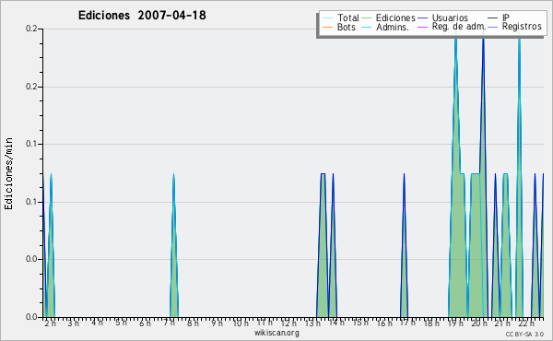Click the chart title Ediciones 2007-04-18
The width and height of the screenshot is (553, 341).
point(142,16)
